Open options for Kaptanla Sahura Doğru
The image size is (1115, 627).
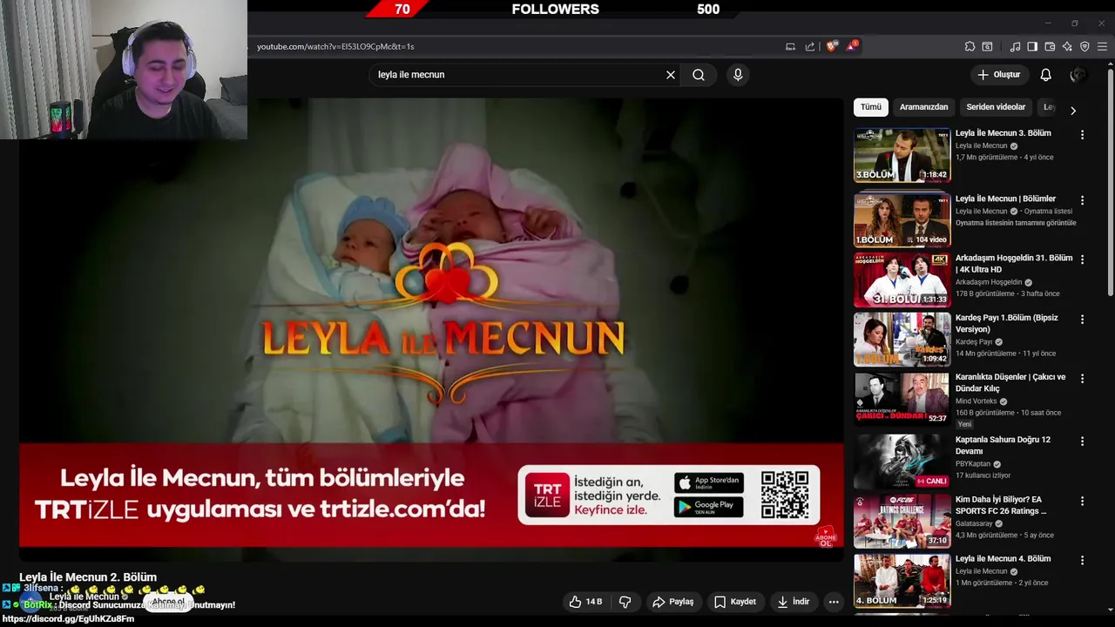tap(1082, 442)
